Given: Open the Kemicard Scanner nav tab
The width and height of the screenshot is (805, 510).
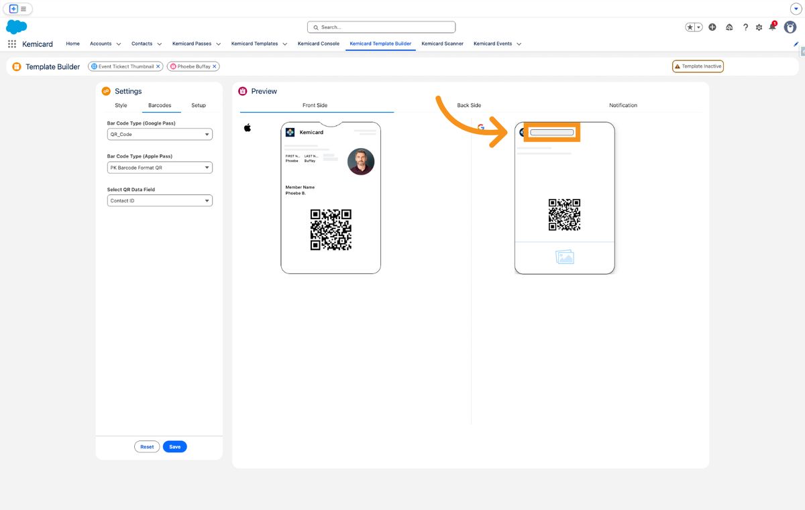Looking at the screenshot, I should 442,44.
